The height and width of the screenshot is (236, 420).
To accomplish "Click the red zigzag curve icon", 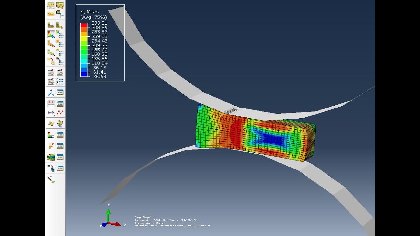I will point(60,113).
